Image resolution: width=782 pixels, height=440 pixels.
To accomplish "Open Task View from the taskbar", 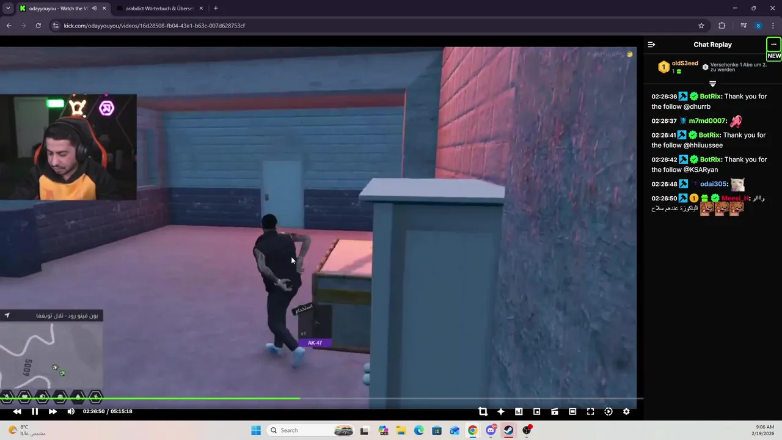I will tap(365, 430).
